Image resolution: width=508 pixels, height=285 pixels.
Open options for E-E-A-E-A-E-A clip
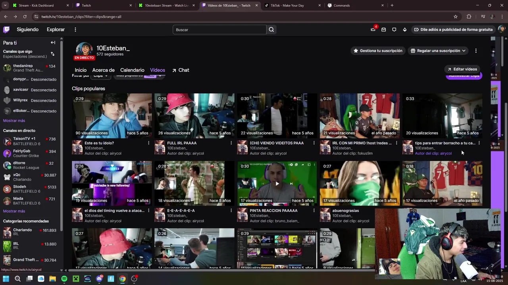click(231, 211)
